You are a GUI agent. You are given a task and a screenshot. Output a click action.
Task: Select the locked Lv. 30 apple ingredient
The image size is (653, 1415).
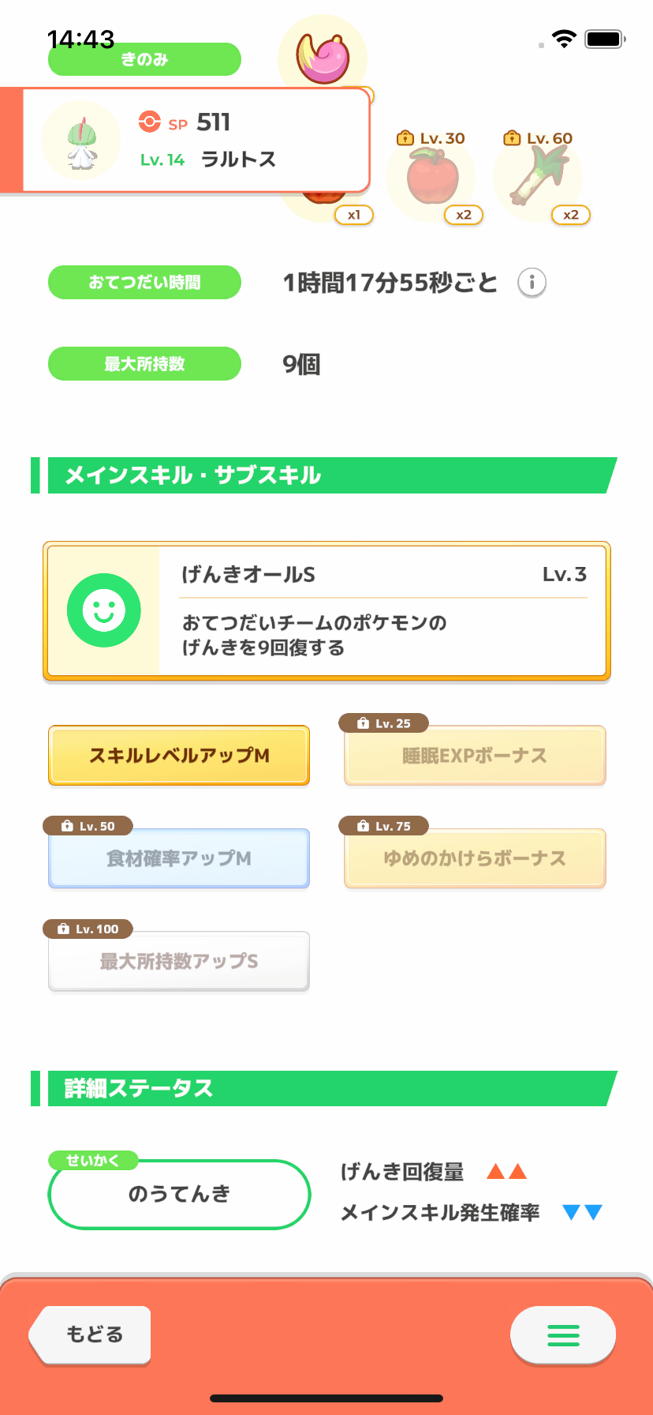click(431, 178)
